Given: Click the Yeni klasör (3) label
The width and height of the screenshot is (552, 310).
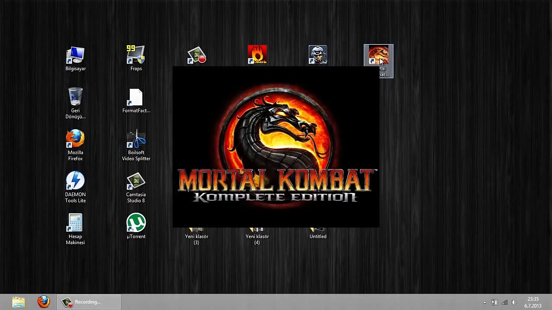Looking at the screenshot, I should coord(197,239).
